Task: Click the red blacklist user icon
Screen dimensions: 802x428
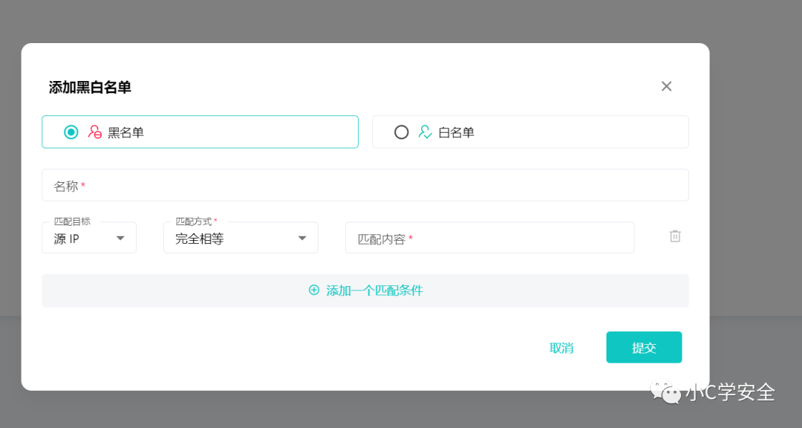Action: coord(94,132)
